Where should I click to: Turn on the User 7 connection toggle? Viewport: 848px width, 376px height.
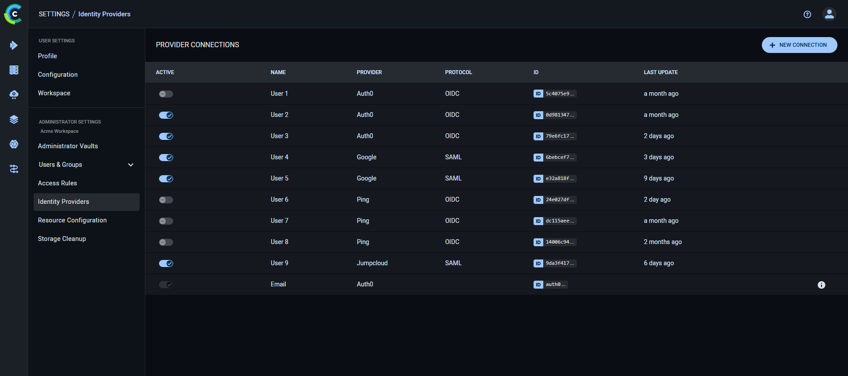click(x=166, y=221)
